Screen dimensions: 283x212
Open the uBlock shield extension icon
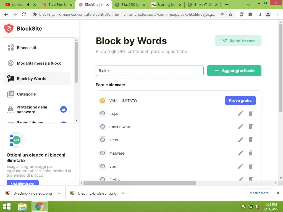coord(242,14)
